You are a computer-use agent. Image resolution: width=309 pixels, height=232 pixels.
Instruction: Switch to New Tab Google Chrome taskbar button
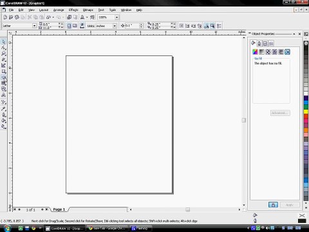(x=107, y=228)
